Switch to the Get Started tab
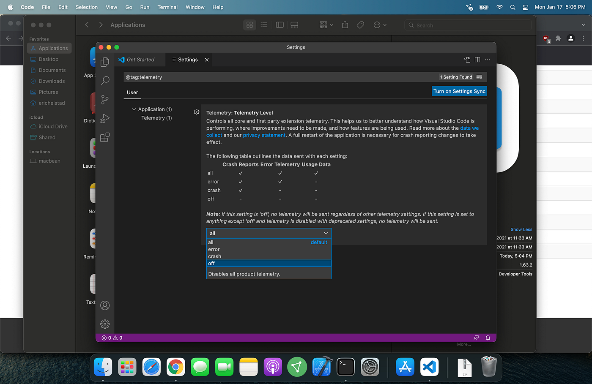The height and width of the screenshot is (384, 592). 140,60
